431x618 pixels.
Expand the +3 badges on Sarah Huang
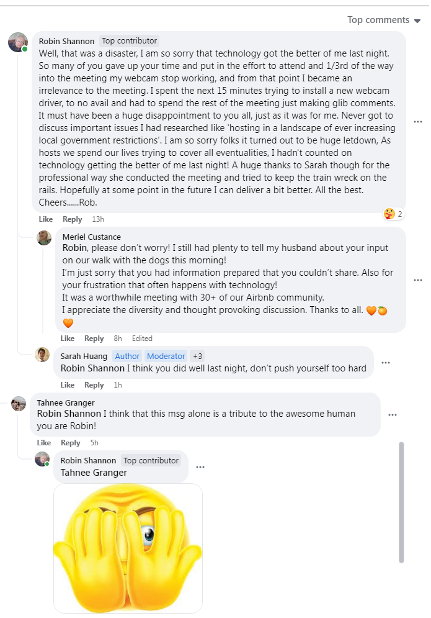tap(197, 356)
